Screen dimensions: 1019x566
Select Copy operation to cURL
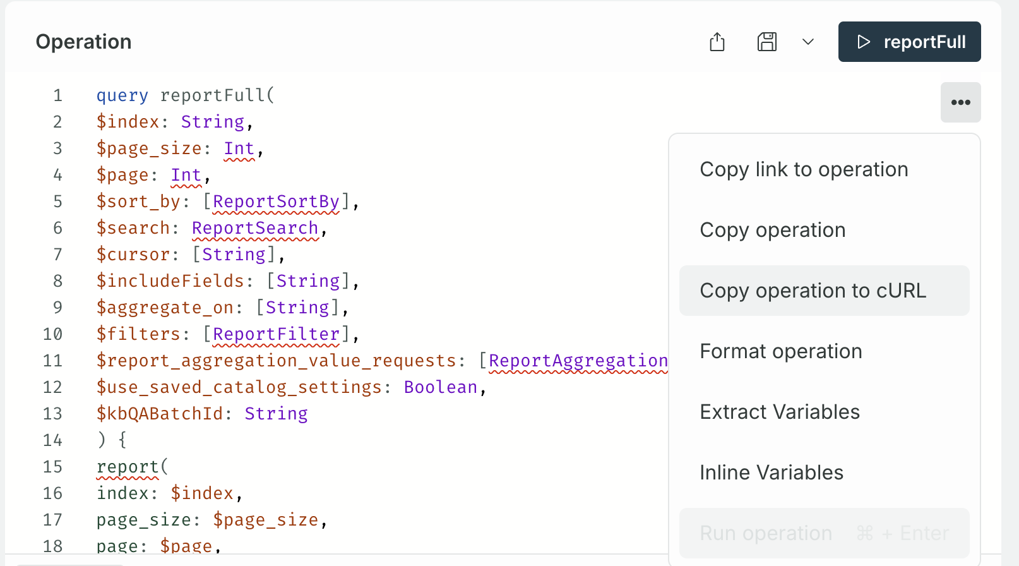pyautogui.click(x=825, y=291)
